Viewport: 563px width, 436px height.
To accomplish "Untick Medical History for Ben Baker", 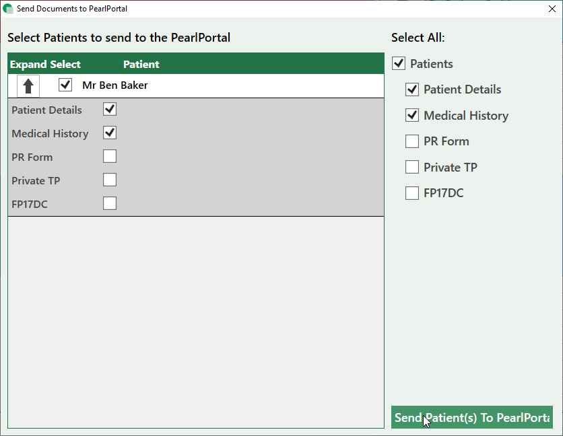I will click(x=110, y=133).
